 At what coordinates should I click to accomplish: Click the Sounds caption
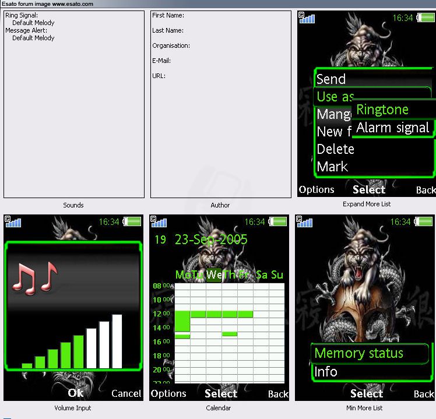click(73, 205)
